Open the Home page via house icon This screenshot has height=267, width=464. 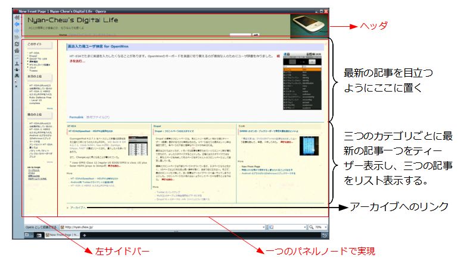click(x=17, y=51)
